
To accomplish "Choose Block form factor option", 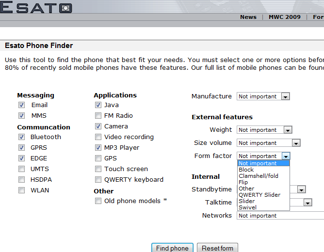I will 263,170.
